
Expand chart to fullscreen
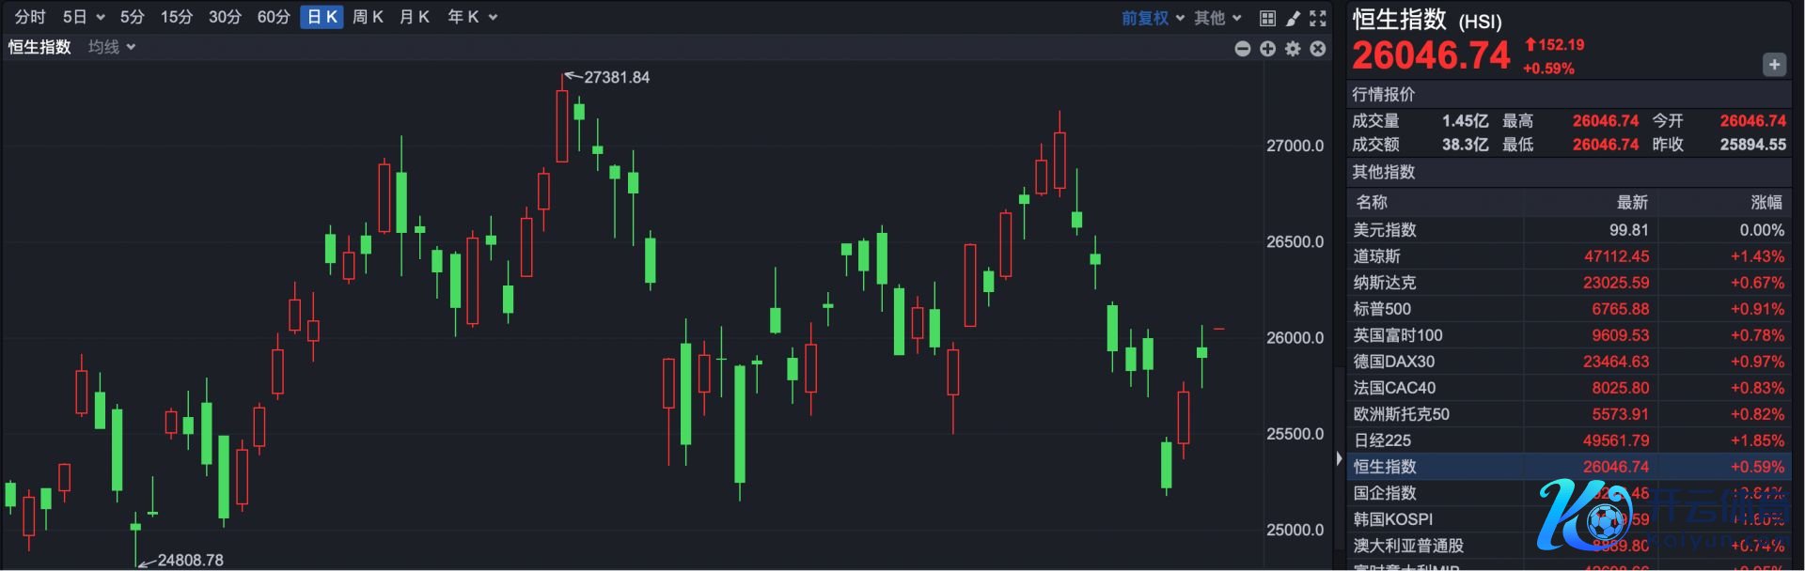(x=1318, y=18)
